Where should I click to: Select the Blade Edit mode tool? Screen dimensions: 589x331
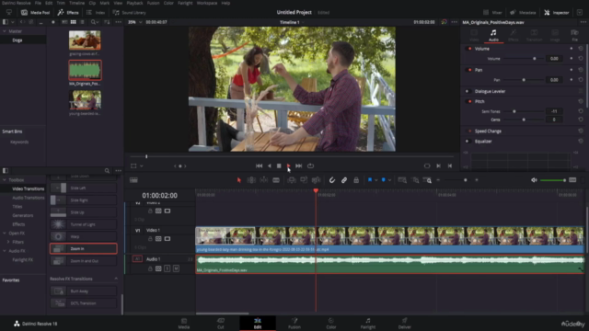pos(276,180)
